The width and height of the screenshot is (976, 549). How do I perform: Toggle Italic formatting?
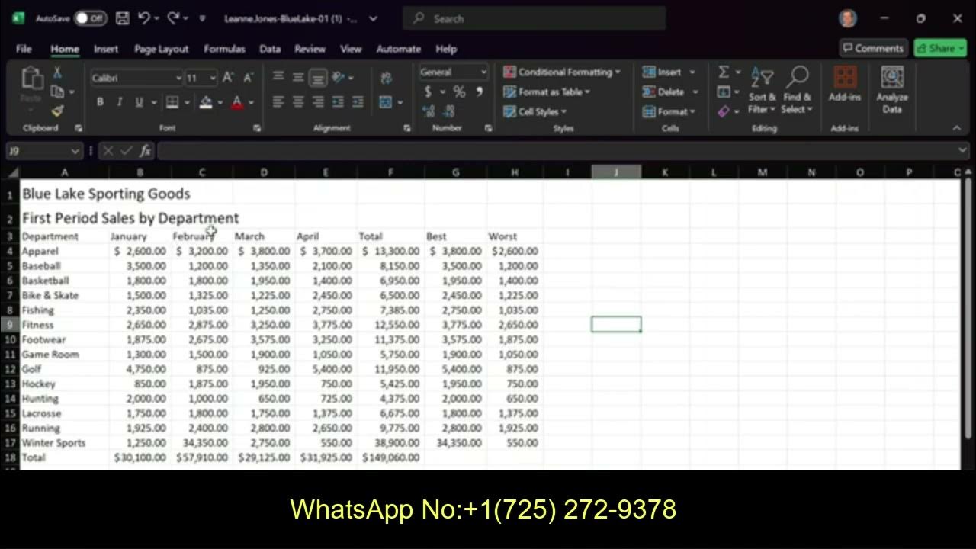(x=119, y=102)
